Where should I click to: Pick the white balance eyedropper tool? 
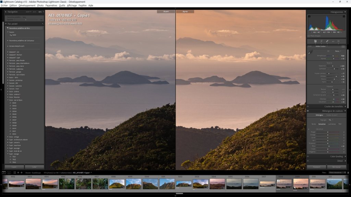(311, 52)
